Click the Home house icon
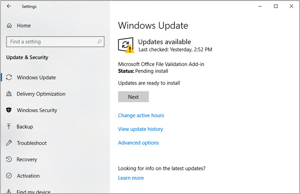Image resolution: width=300 pixels, height=194 pixels. (9, 25)
